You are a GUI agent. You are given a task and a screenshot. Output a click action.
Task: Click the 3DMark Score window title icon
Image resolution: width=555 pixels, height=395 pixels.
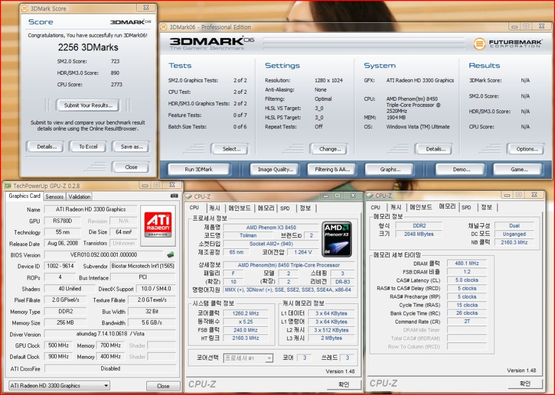(25, 8)
